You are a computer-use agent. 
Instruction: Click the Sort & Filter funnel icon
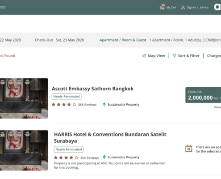(x=174, y=55)
